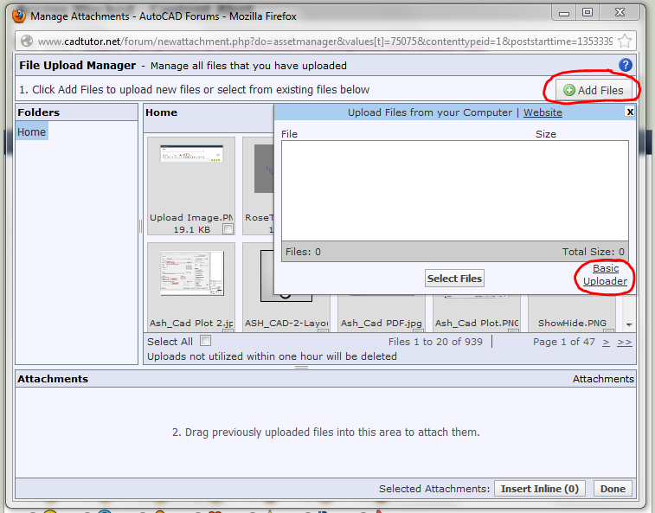Click the Folders panel heading

38,112
